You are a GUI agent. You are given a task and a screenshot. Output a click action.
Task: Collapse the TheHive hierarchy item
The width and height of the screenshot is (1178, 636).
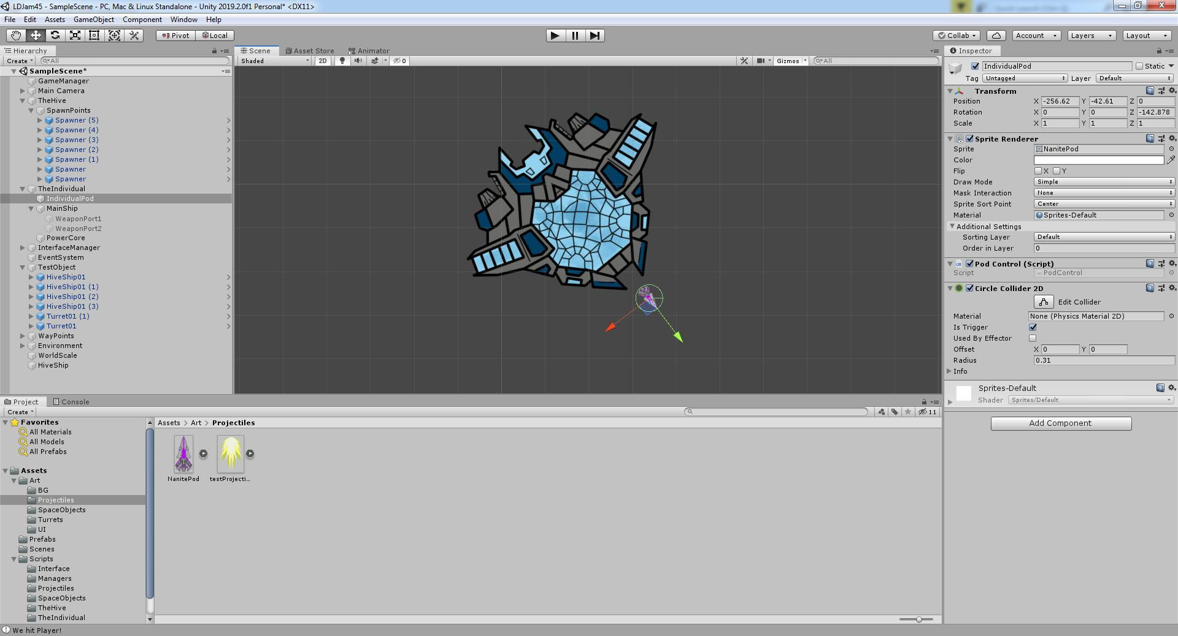(23, 100)
